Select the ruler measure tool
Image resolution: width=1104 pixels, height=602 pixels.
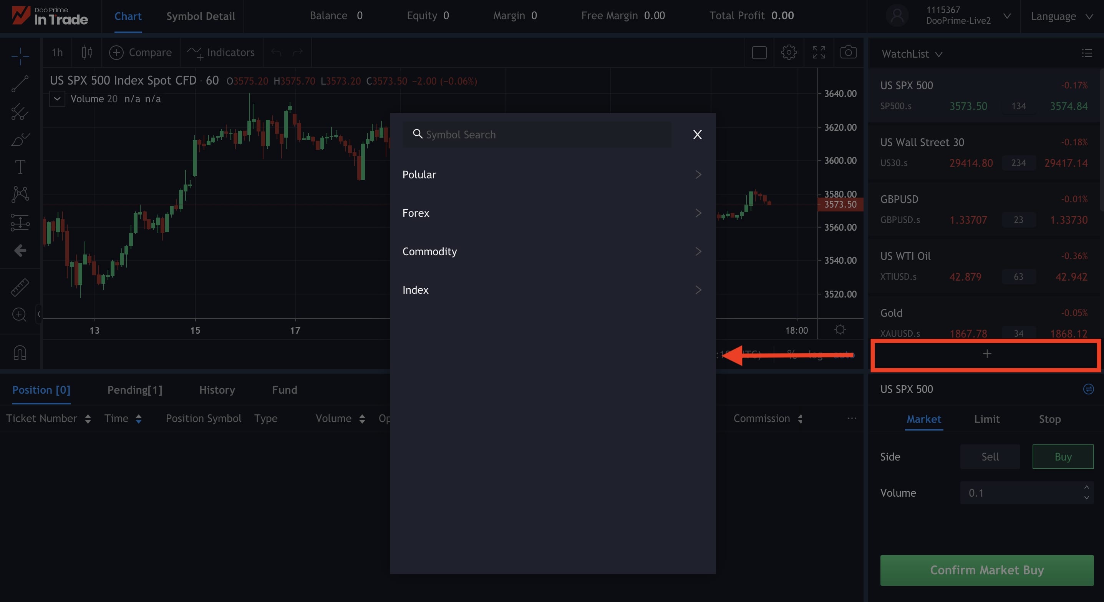pos(20,287)
